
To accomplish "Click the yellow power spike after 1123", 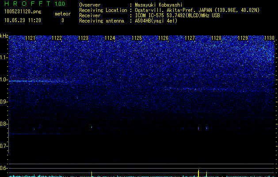I will pyautogui.click(x=91, y=174).
